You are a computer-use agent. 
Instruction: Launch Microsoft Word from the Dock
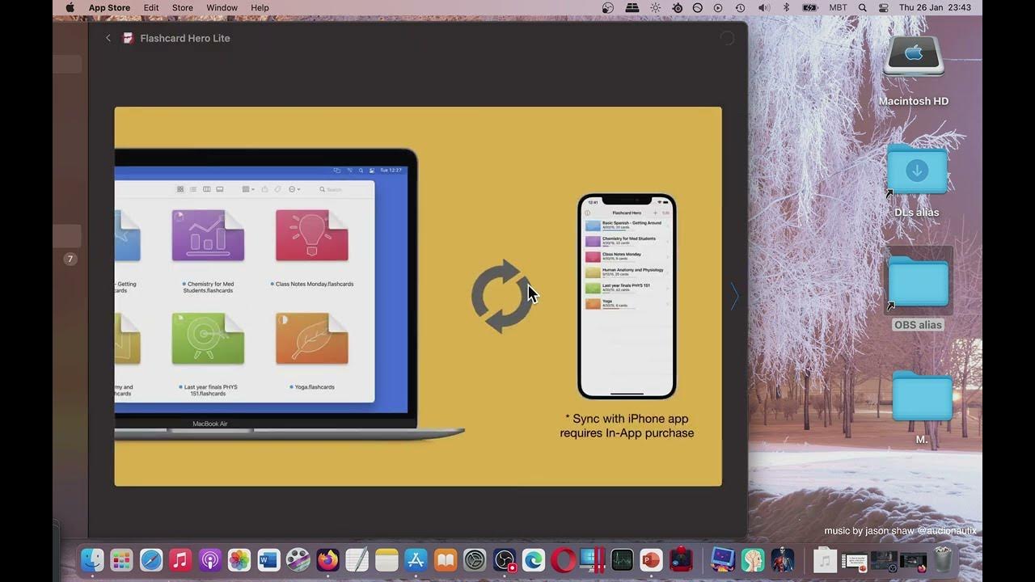pos(268,559)
